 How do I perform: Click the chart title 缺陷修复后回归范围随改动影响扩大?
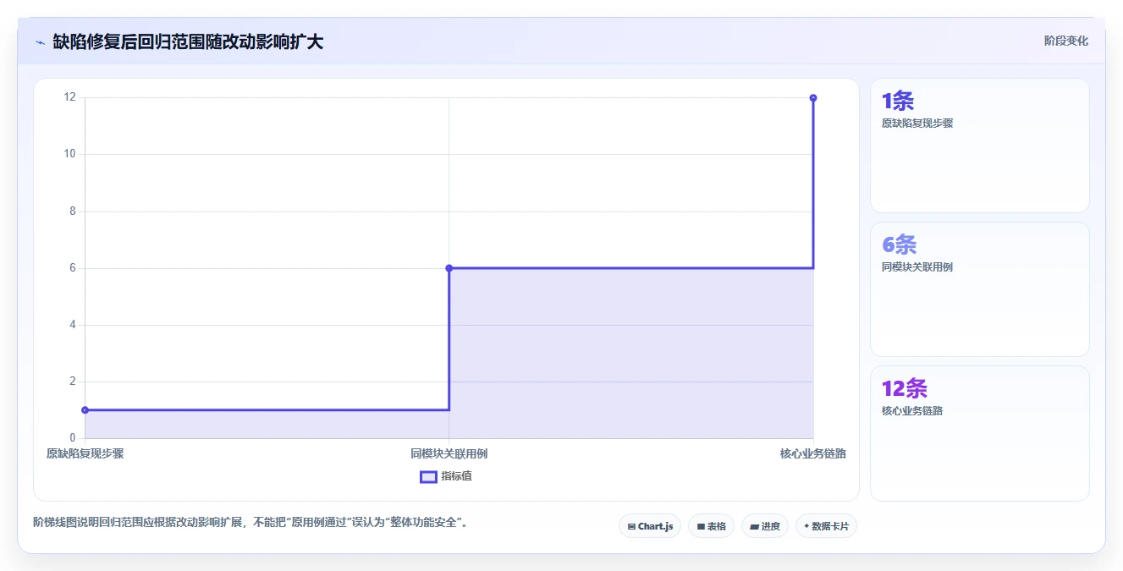tap(188, 42)
